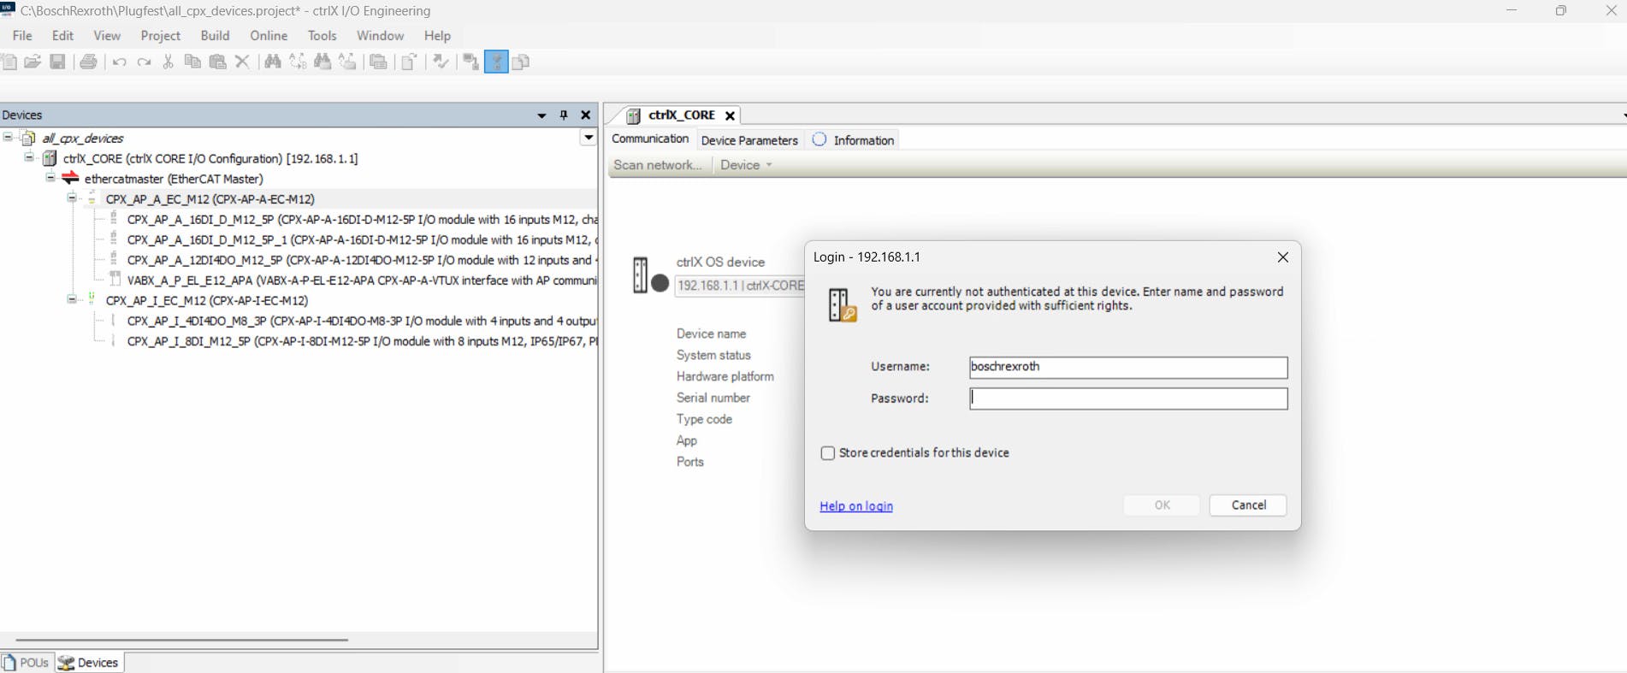The width and height of the screenshot is (1627, 673).
Task: Click the Scan network button
Action: tap(657, 165)
